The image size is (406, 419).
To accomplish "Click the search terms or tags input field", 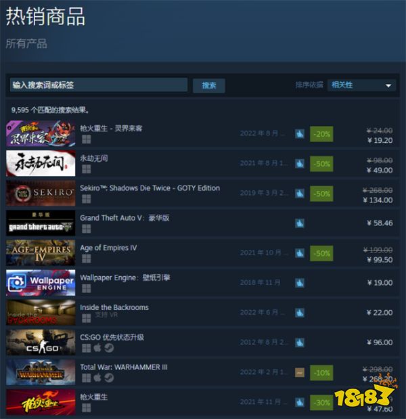I will coord(99,85).
